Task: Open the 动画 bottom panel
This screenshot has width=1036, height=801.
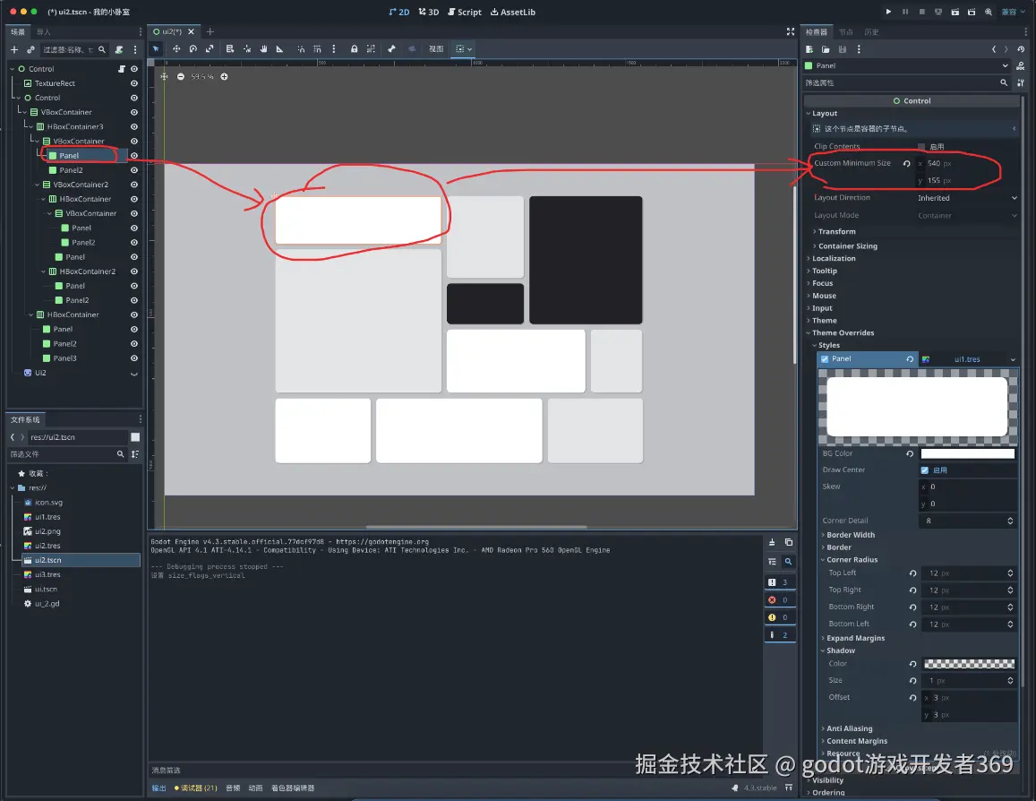Action: click(255, 788)
